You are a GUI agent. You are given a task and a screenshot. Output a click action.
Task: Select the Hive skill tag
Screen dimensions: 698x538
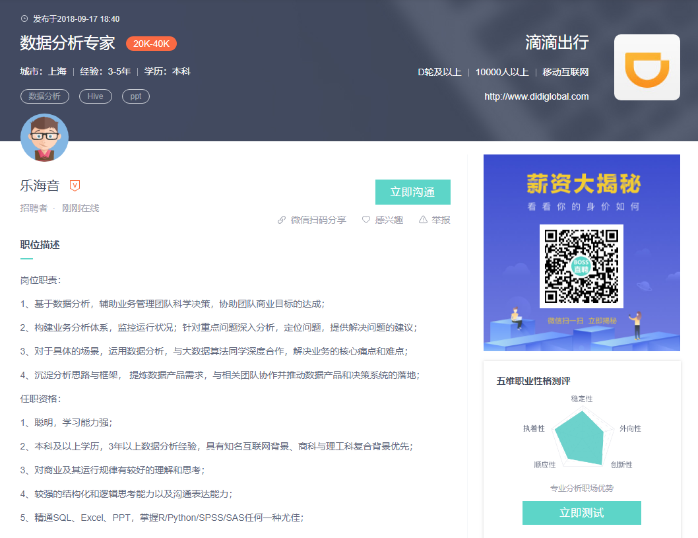coord(95,96)
